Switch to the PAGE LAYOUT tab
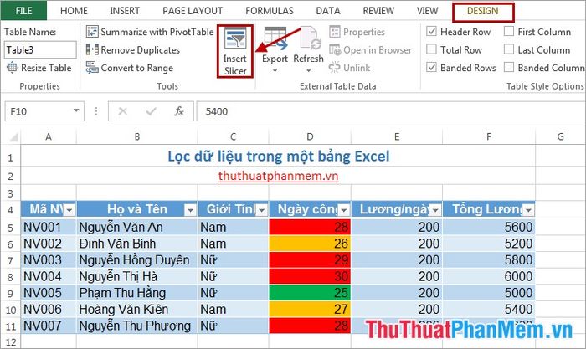586x349 pixels. point(193,11)
